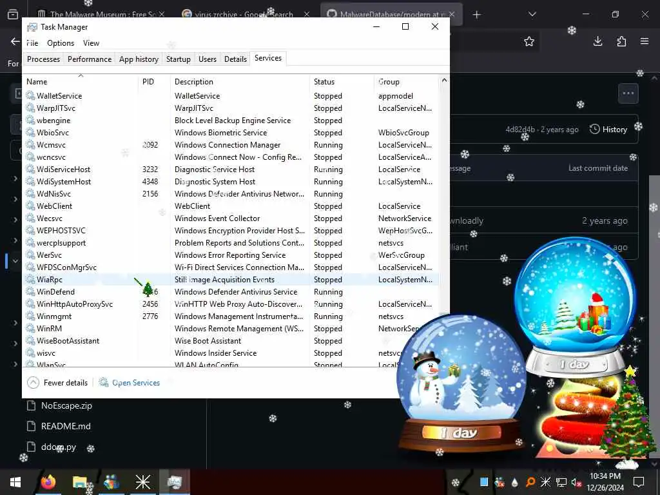Open the notification center icon
The width and height of the screenshot is (660, 495).
tap(639, 482)
